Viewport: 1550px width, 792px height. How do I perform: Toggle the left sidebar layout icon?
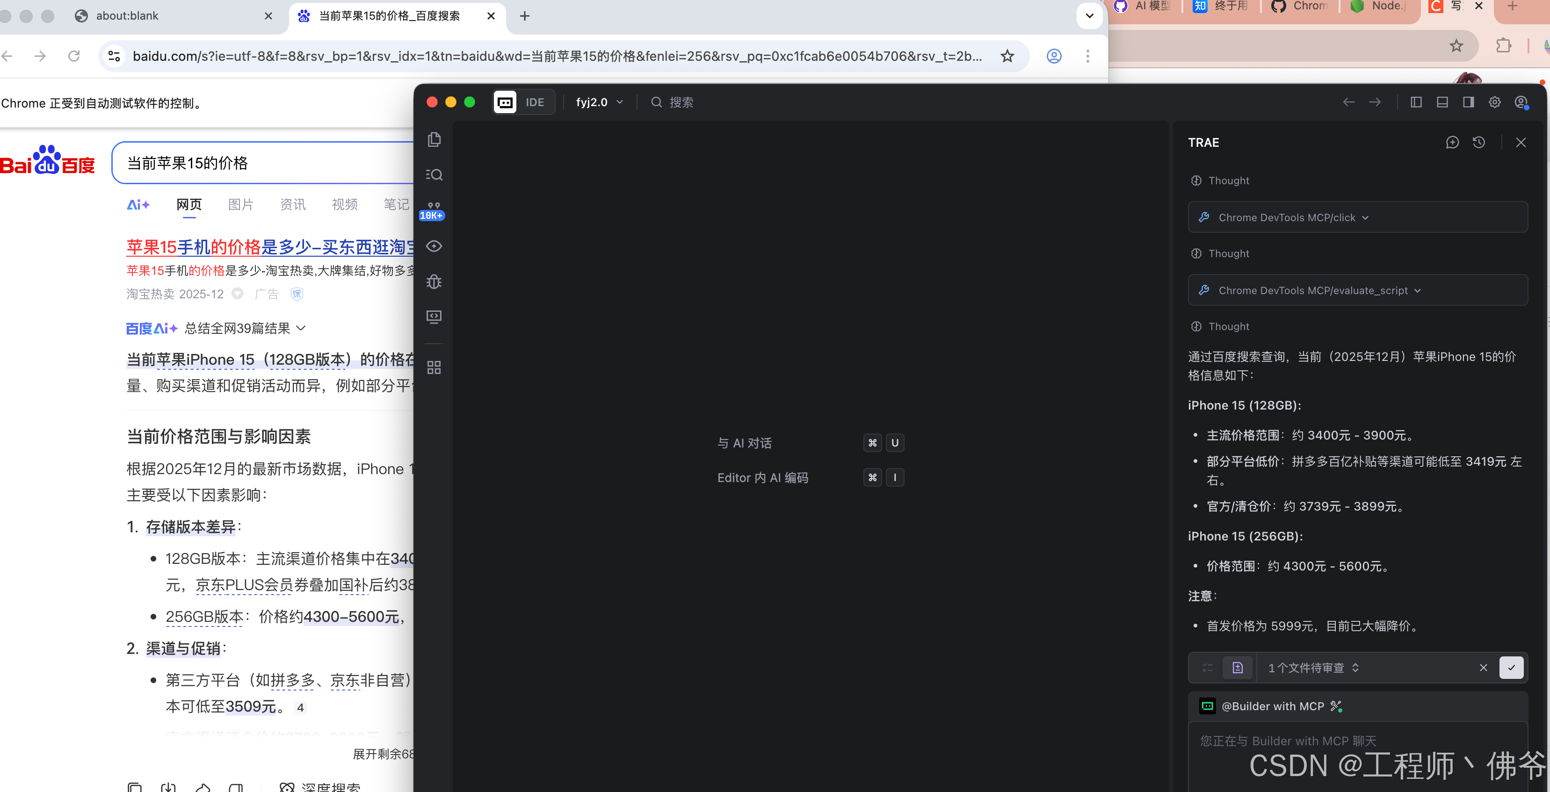coord(1416,102)
